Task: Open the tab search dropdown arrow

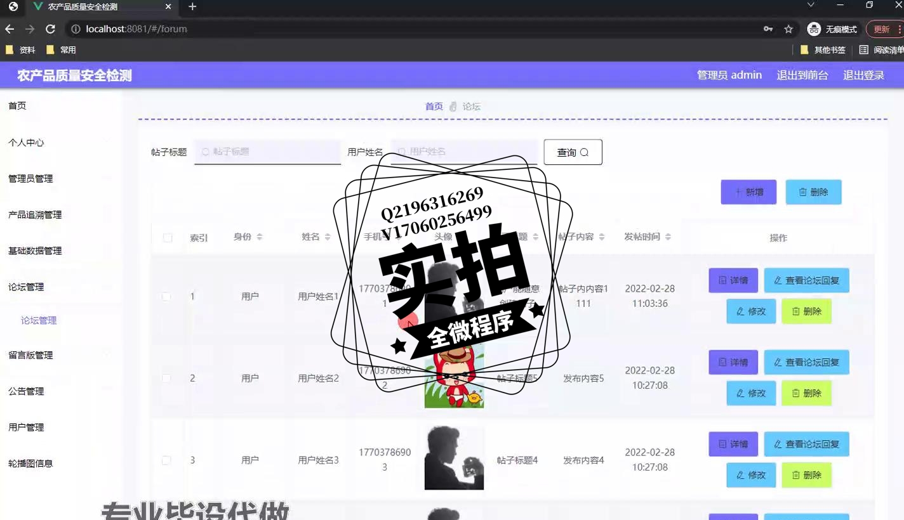Action: [811, 5]
